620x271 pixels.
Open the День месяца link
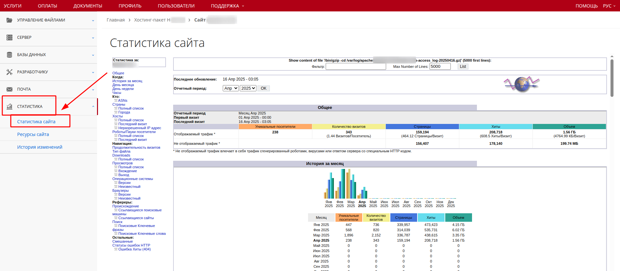[123, 85]
